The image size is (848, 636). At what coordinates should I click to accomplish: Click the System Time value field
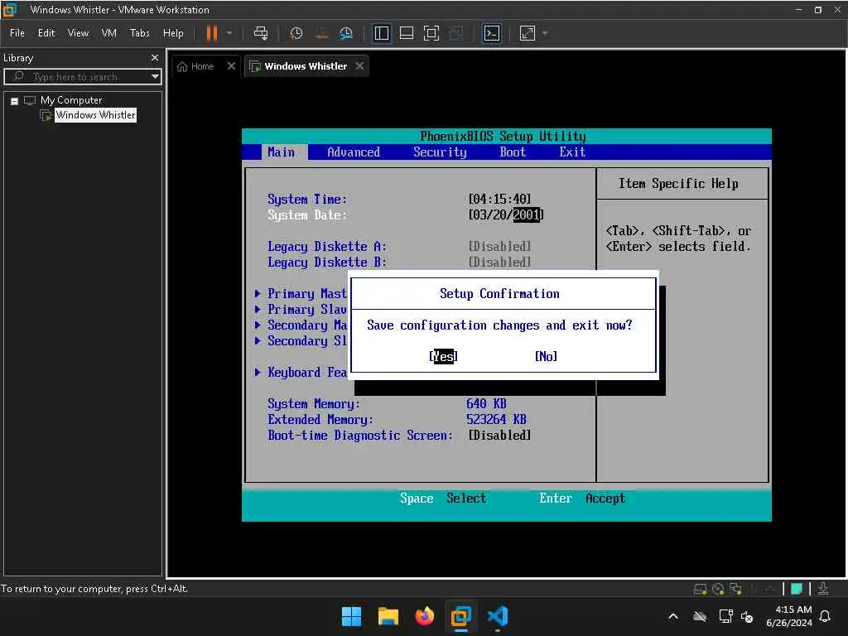499,199
